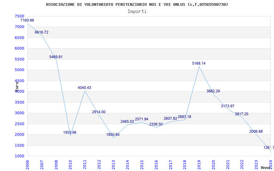Image resolution: width=274 pixels, height=171 pixels.
Task: Click the x-axis year 2020
Action: coord(213,165)
